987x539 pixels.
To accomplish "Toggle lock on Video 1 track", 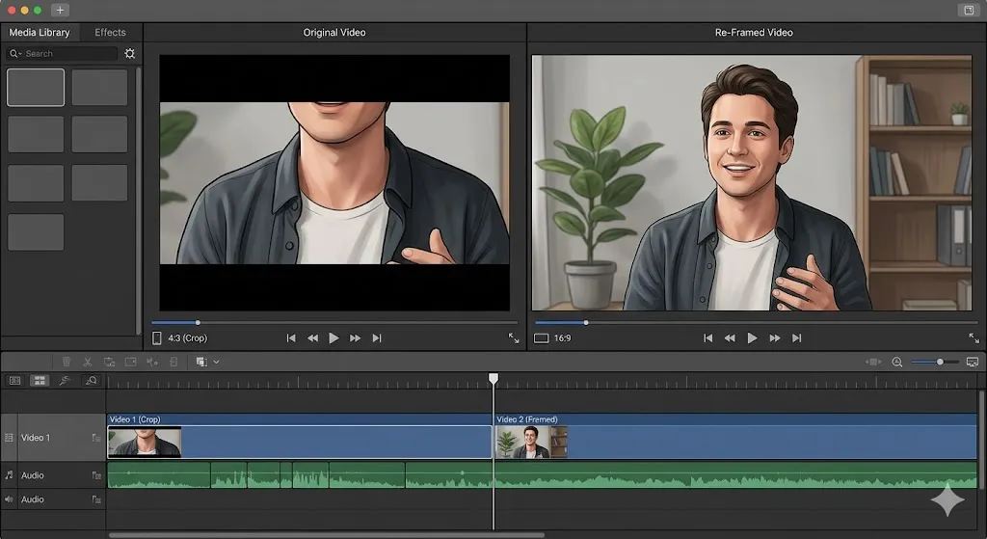I will point(96,438).
